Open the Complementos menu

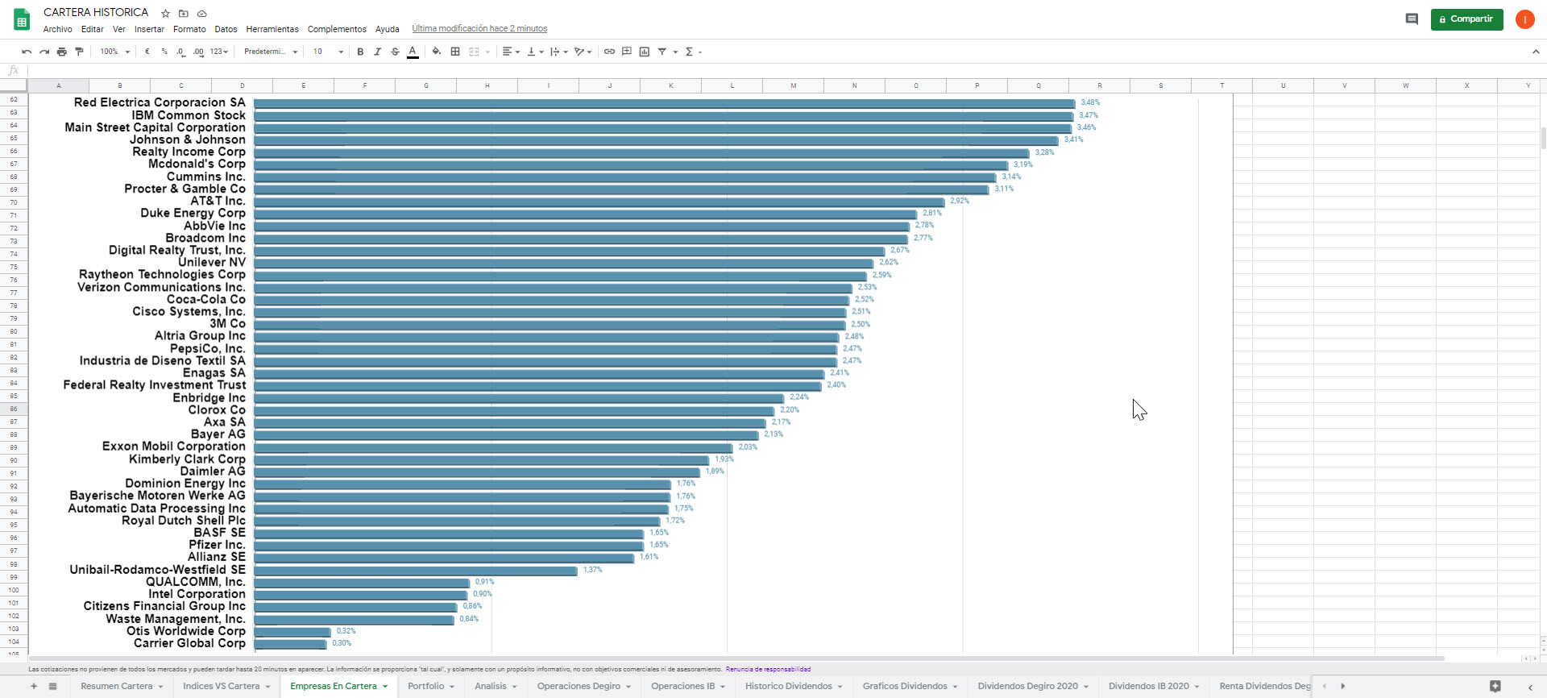pos(337,29)
